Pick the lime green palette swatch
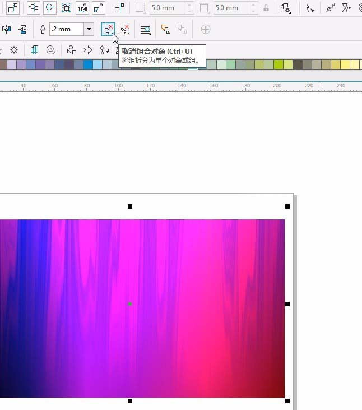 (279, 65)
